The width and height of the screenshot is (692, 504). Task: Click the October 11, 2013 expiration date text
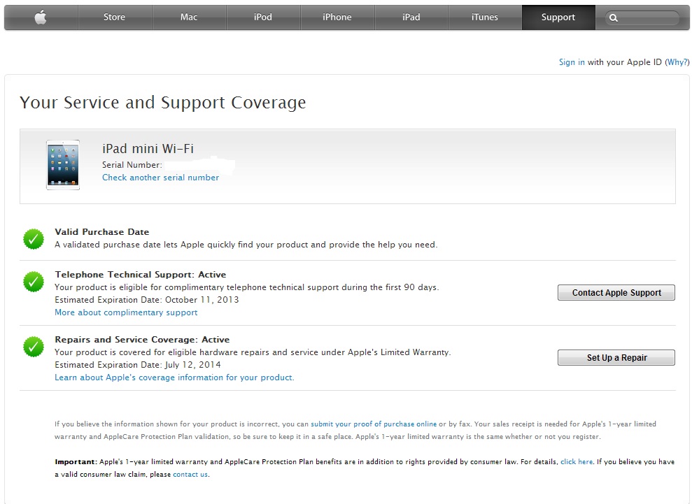(x=202, y=300)
